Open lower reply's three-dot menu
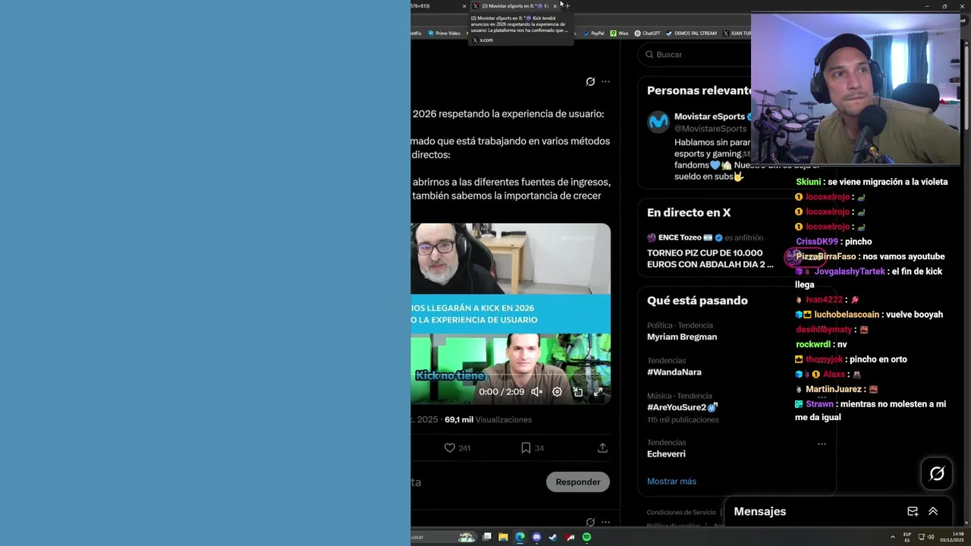Screen dimensions: 971x546 click(x=605, y=522)
